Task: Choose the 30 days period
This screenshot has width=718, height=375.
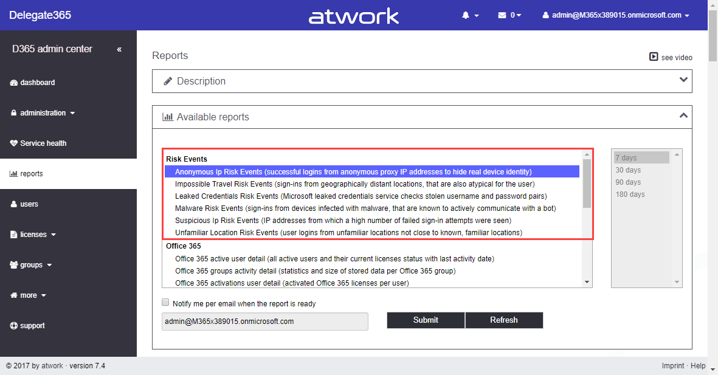Action: (x=641, y=170)
